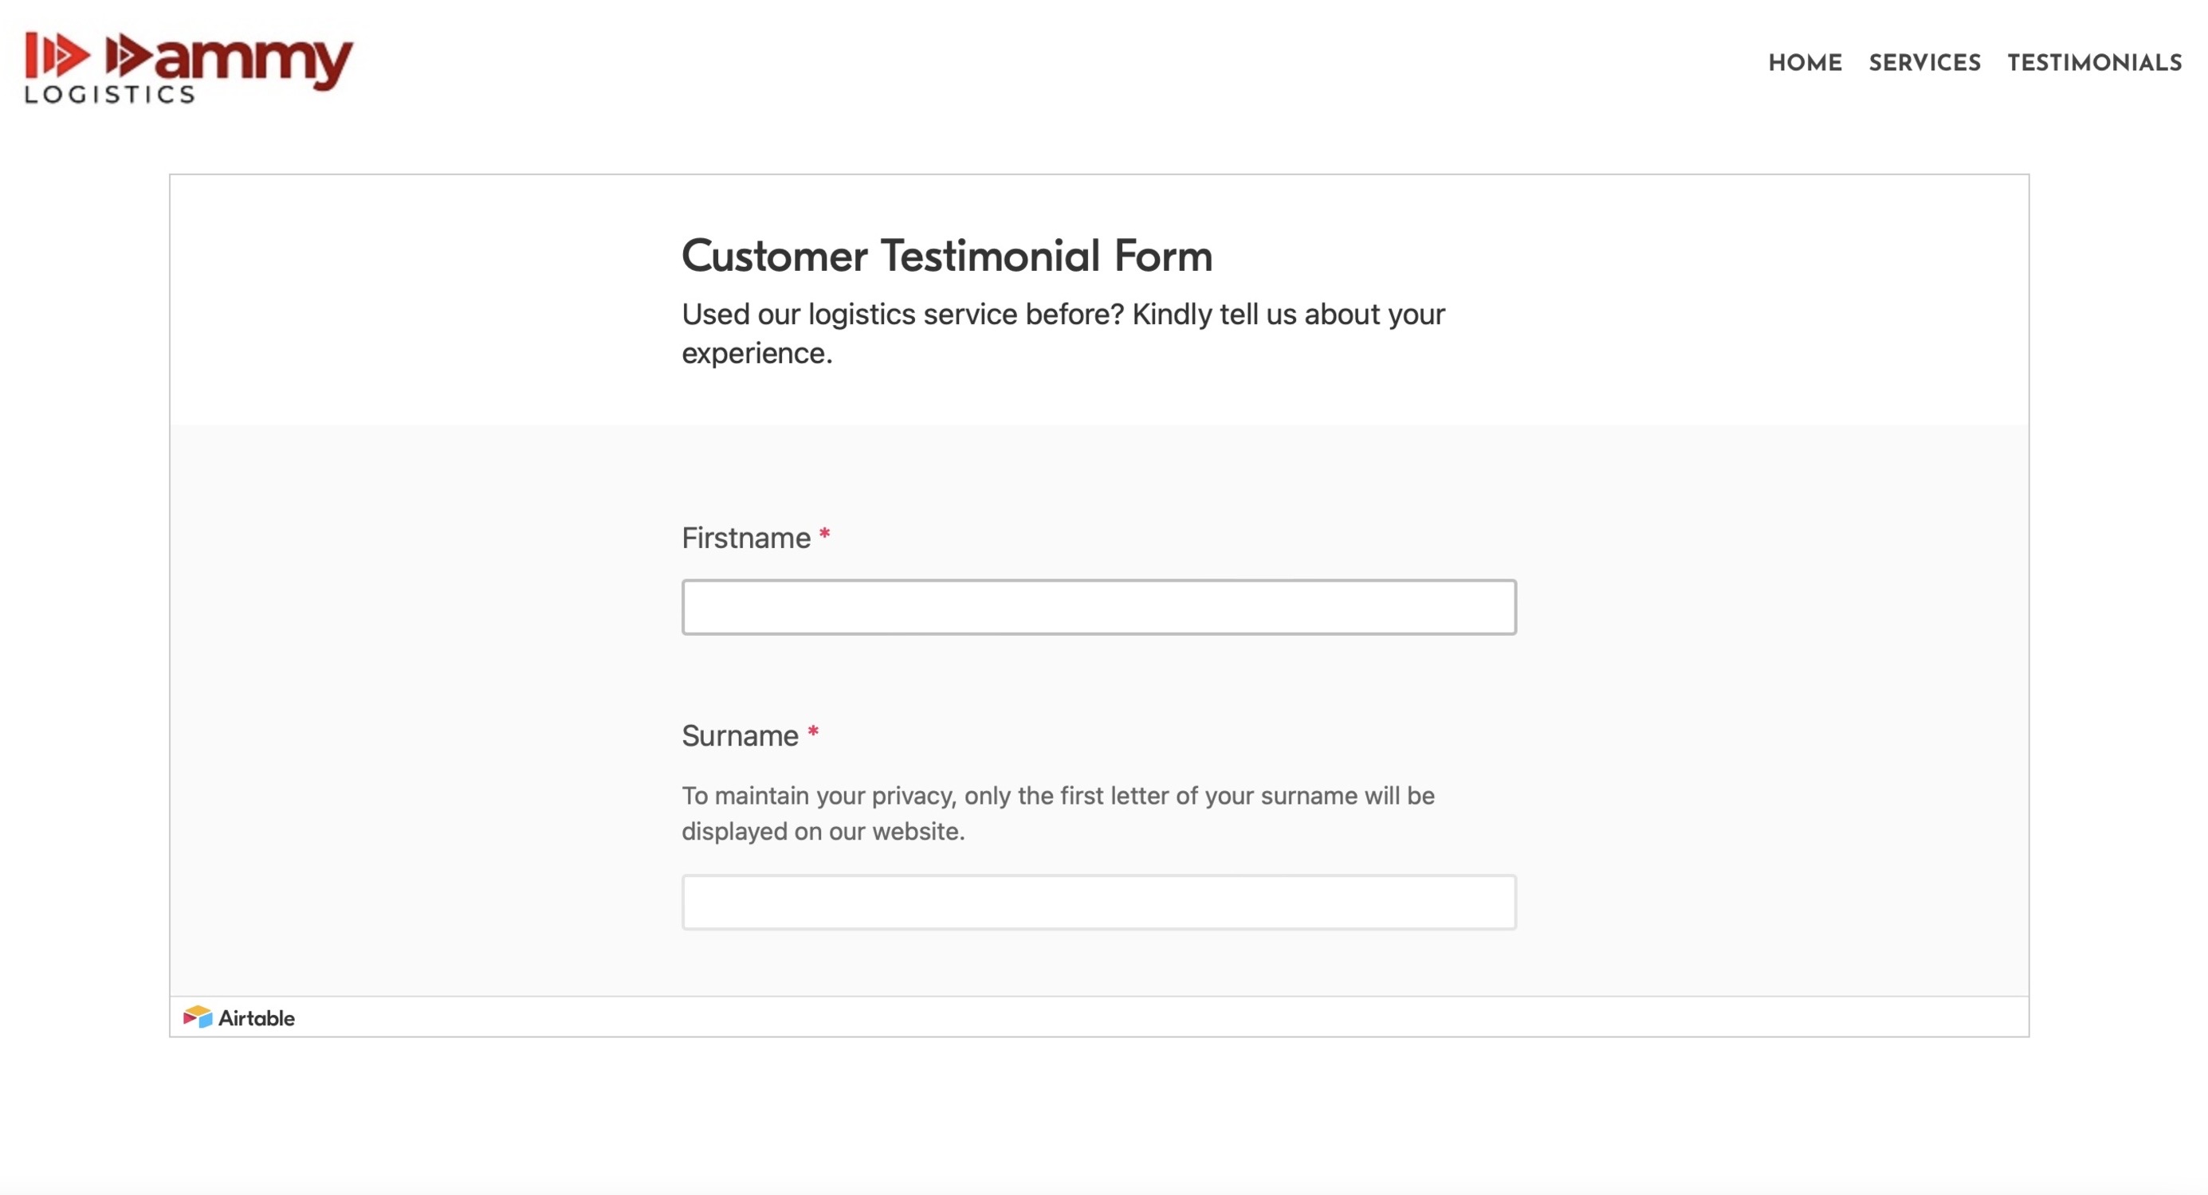Click the Surname field label
Screen dimensions: 2208x1195
click(x=740, y=736)
